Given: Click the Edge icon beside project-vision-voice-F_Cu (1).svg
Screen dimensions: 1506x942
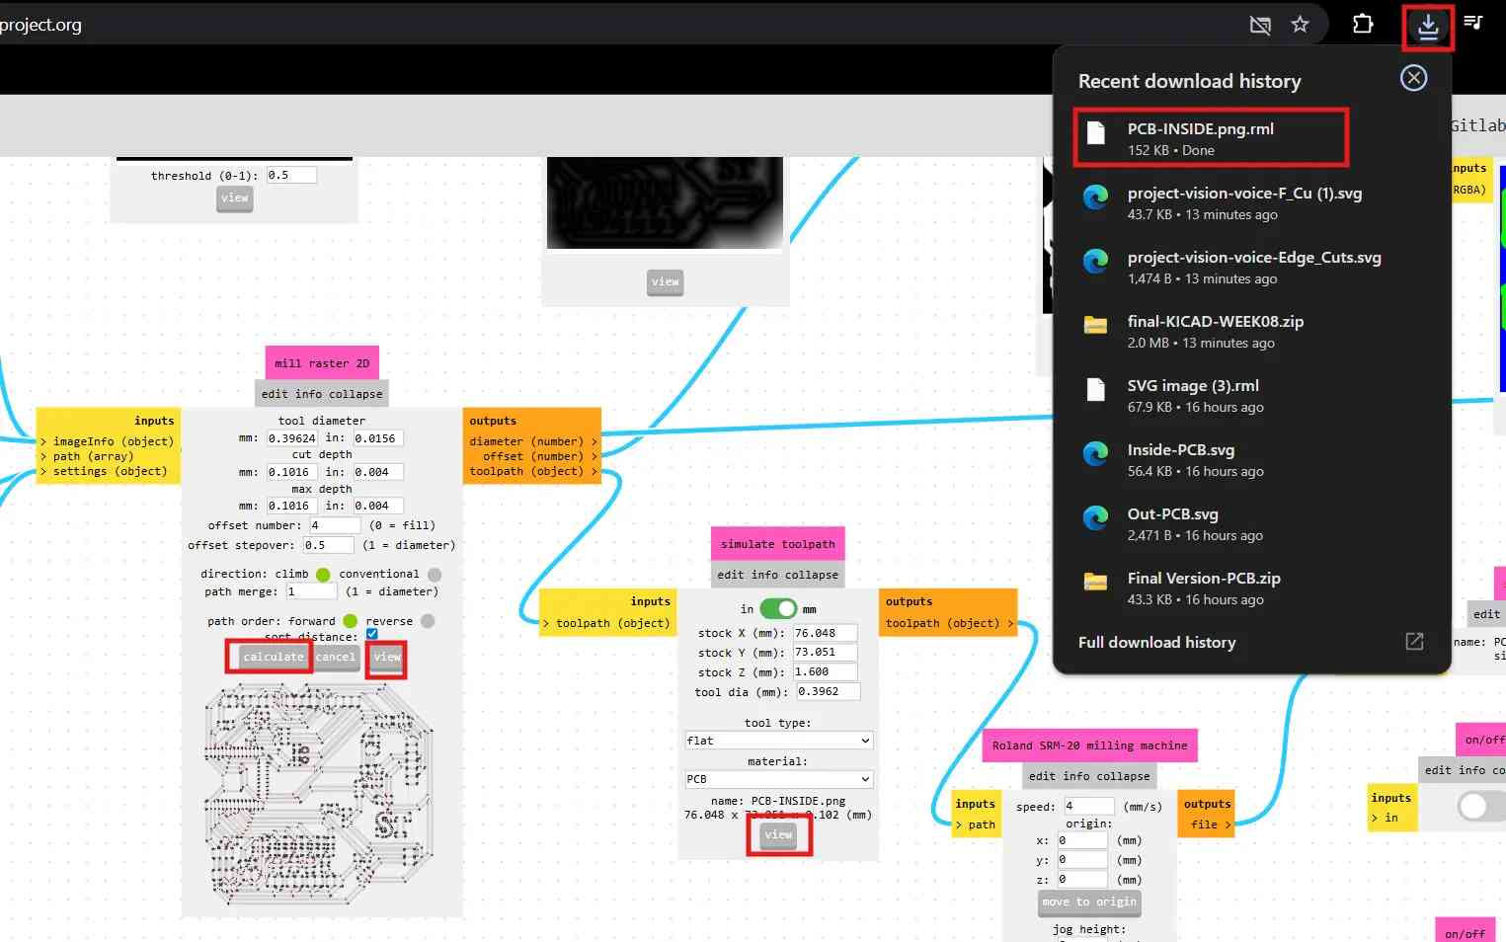Looking at the screenshot, I should pyautogui.click(x=1095, y=197).
